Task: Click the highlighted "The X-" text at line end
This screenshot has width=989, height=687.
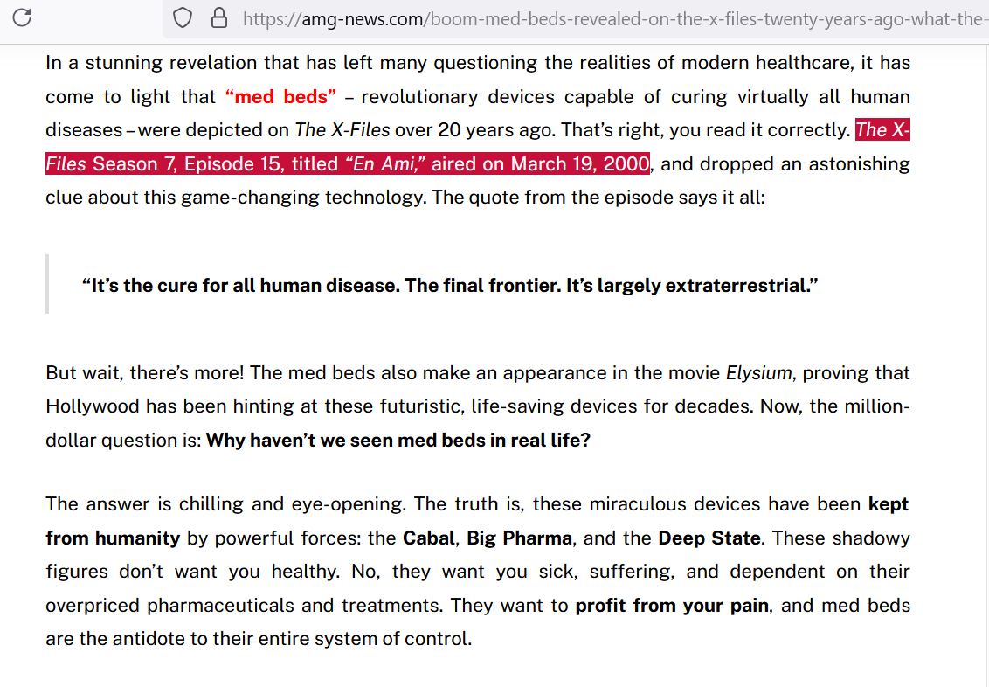Action: 882,130
